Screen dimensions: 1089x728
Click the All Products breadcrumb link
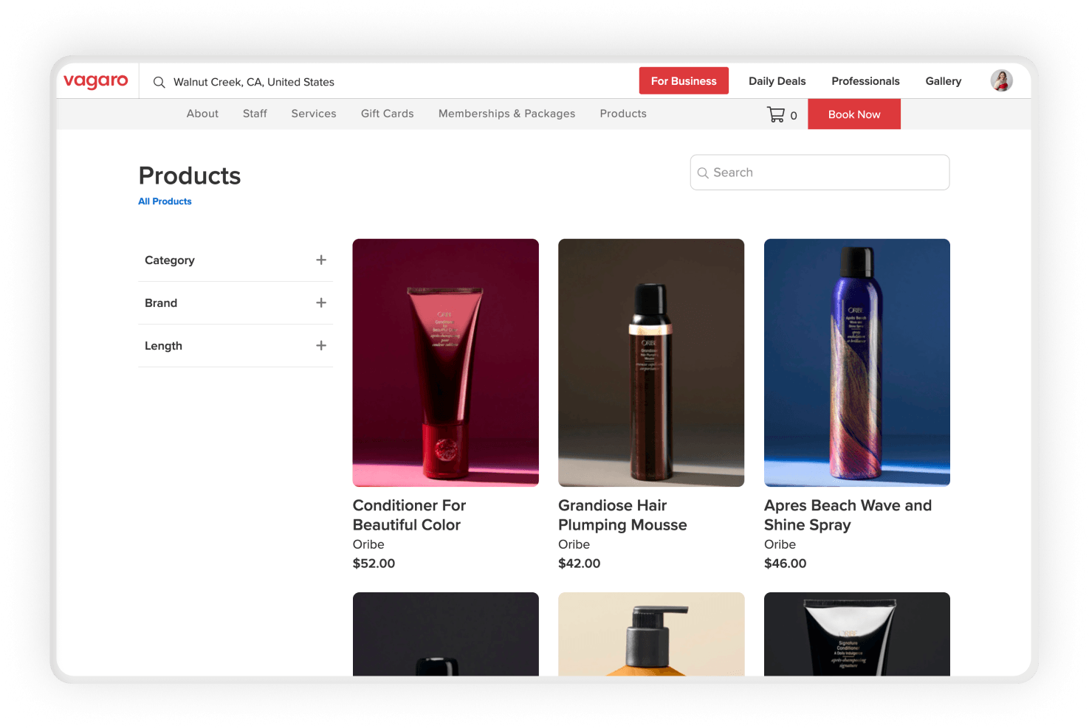(x=165, y=201)
